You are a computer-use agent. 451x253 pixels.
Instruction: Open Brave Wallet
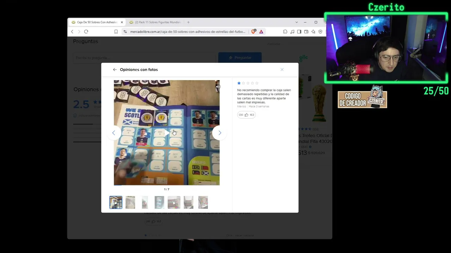click(306, 32)
